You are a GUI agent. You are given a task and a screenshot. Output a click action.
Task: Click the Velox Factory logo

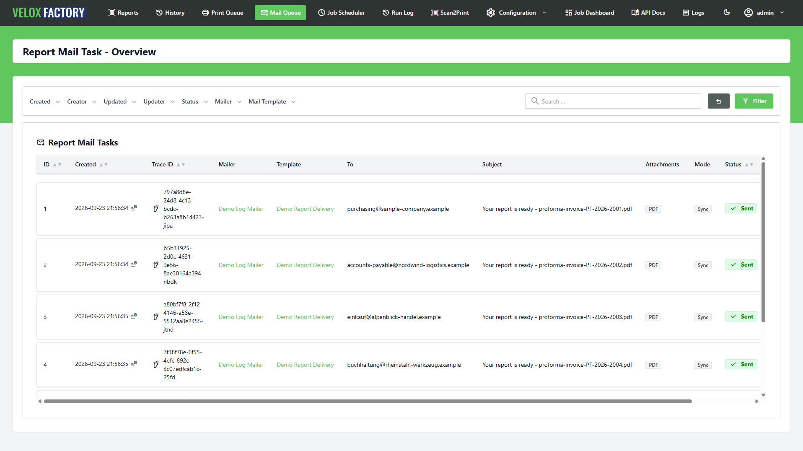point(49,13)
